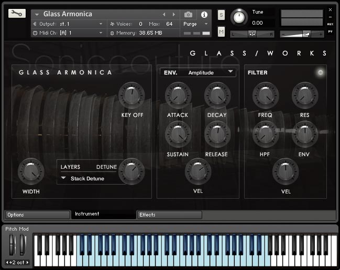Toggle the FILTER power light
340x270 pixels.
(x=320, y=72)
